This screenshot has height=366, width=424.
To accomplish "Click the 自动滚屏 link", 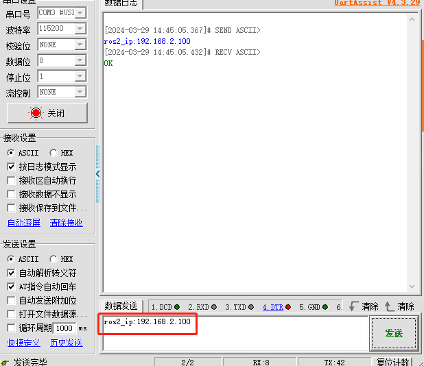I will pyautogui.click(x=24, y=223).
